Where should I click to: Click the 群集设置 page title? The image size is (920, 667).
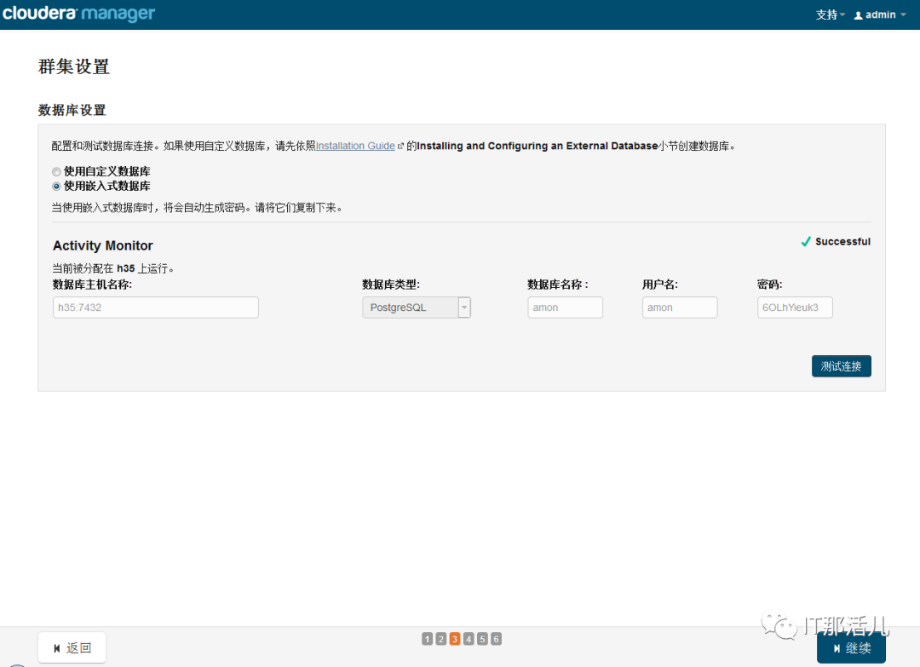74,66
